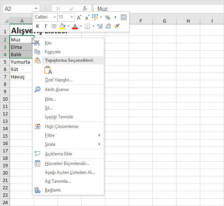This screenshot has width=224, height=206.
Task: Click the center align icon in the mini toolbar
Action: (54, 26)
